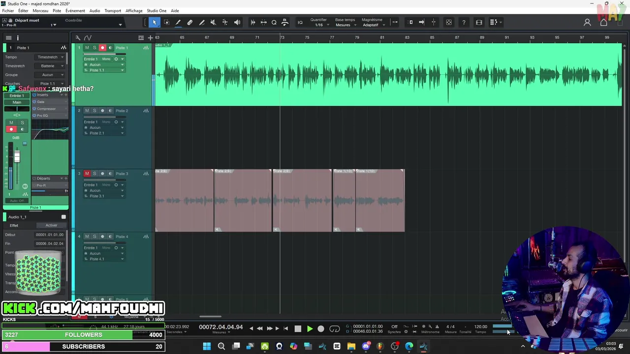The image size is (630, 354).
Task: Select the Range selection tool
Action: pos(166,22)
